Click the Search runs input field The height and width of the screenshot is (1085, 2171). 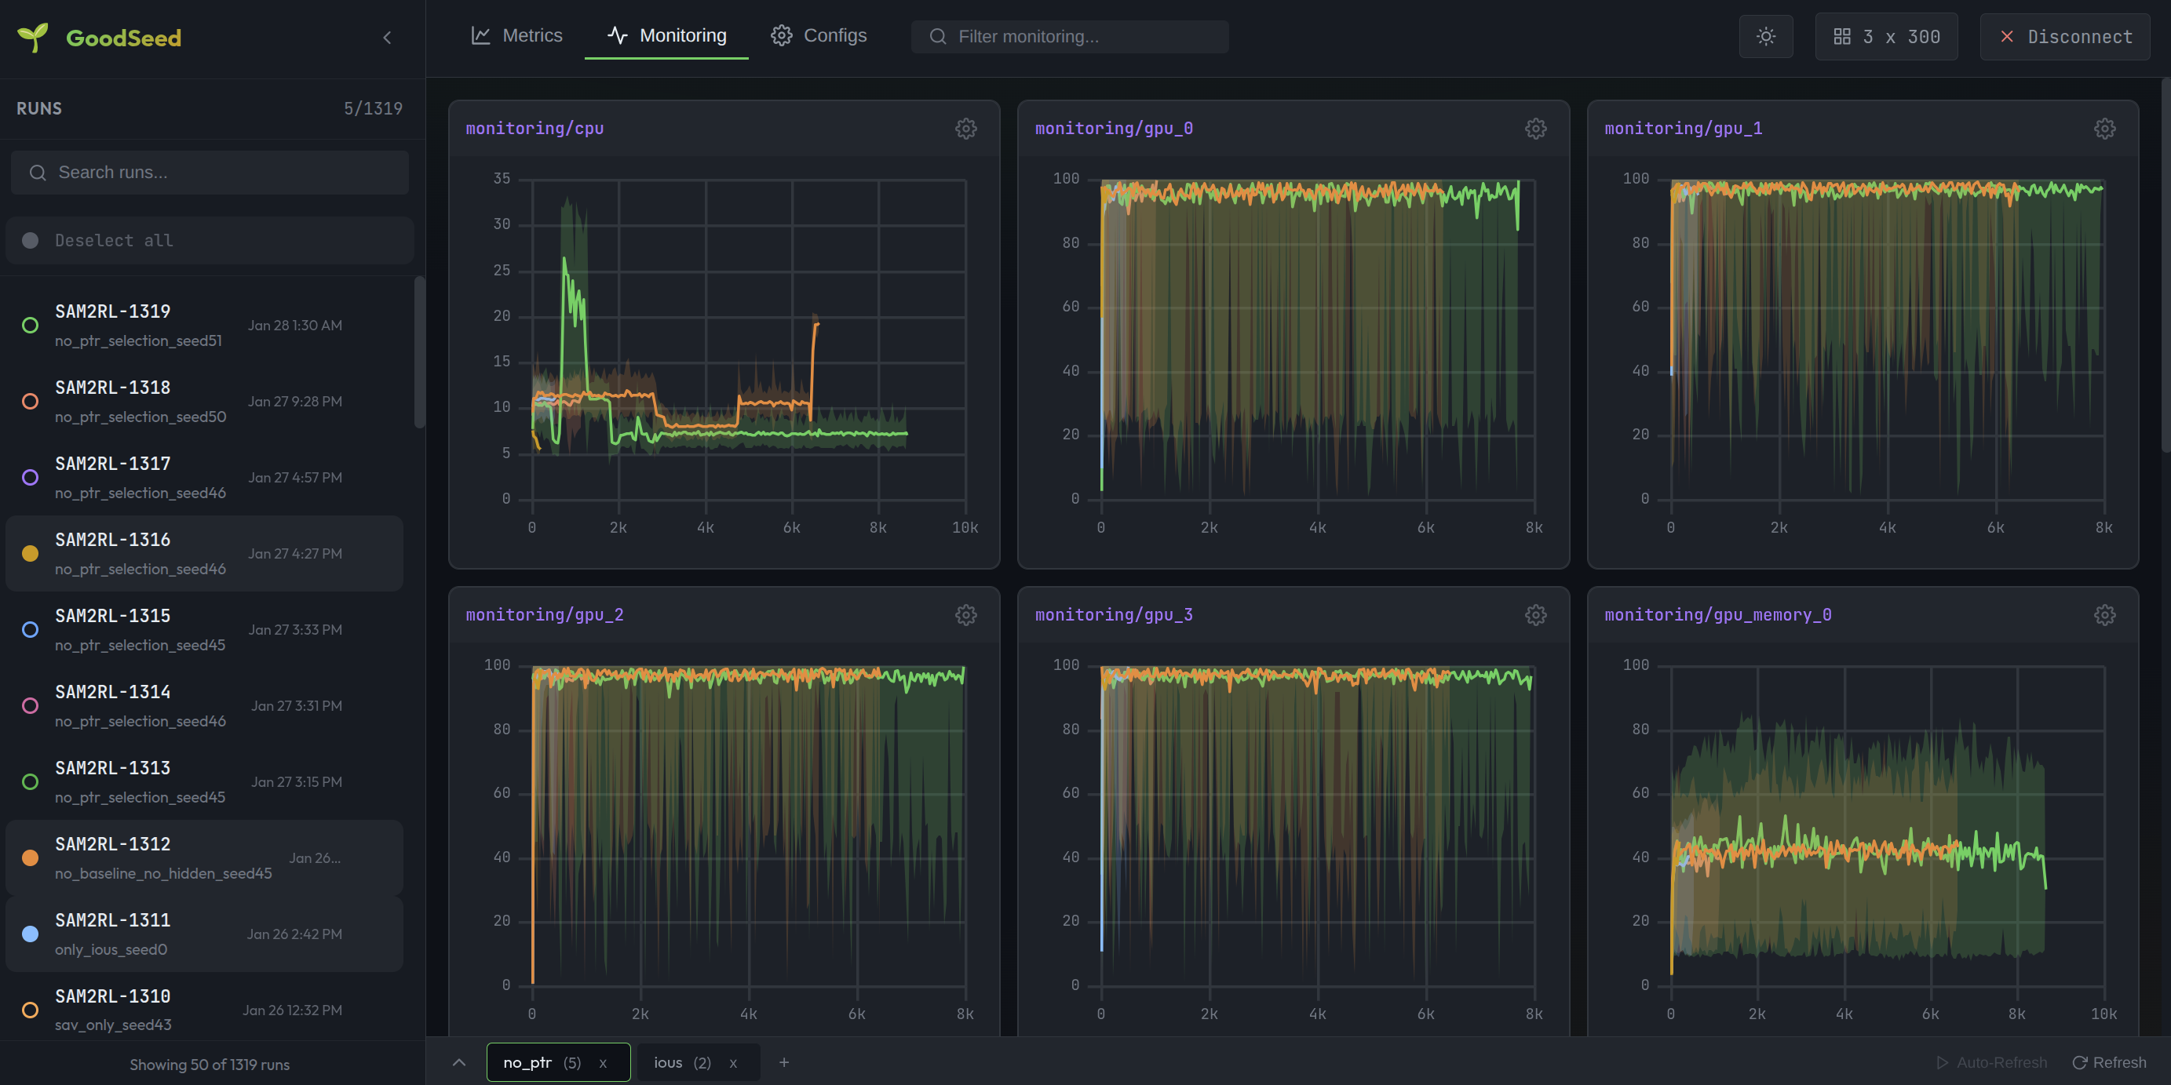(x=209, y=172)
